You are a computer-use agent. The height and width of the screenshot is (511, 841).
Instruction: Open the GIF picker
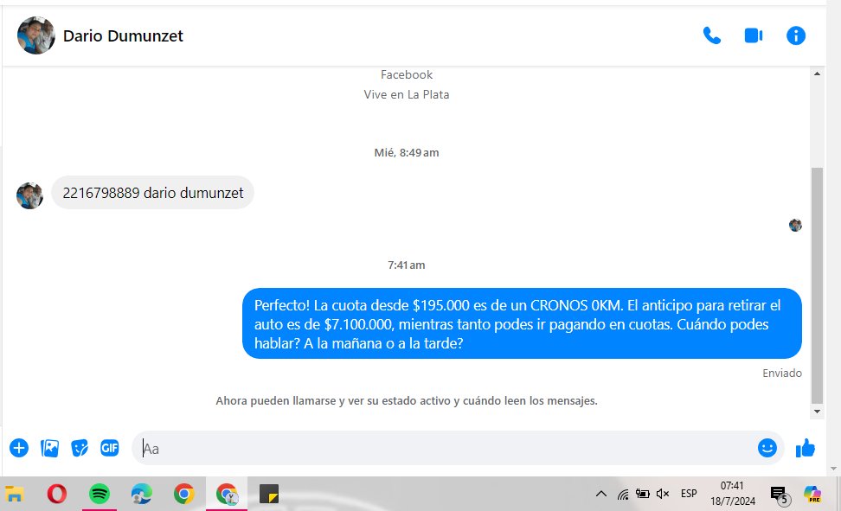point(109,448)
